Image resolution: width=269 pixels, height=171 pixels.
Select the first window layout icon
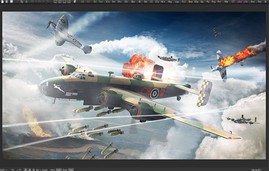click(56, 2)
